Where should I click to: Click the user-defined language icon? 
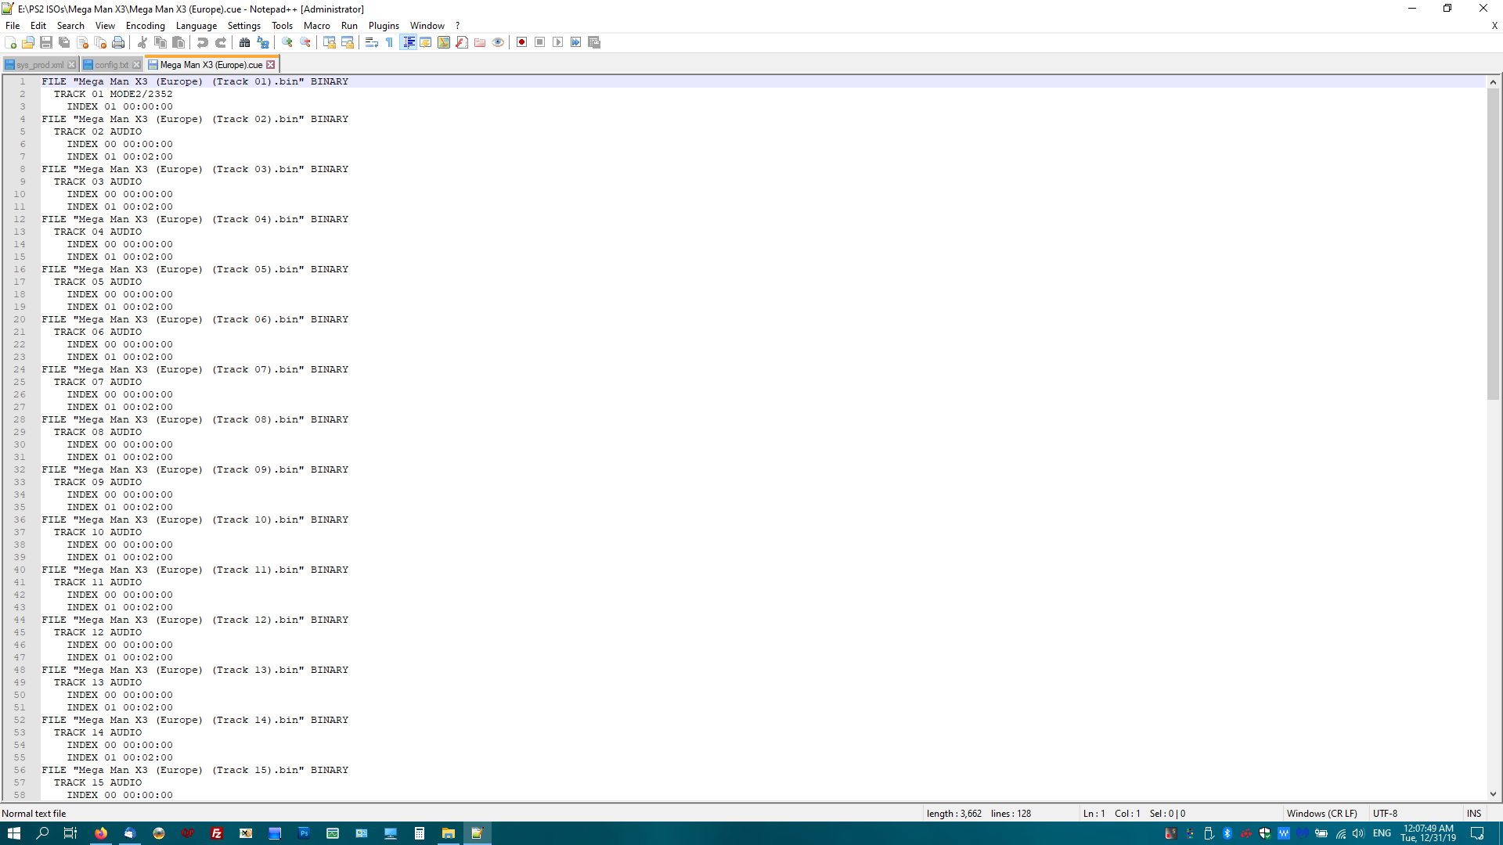click(426, 42)
